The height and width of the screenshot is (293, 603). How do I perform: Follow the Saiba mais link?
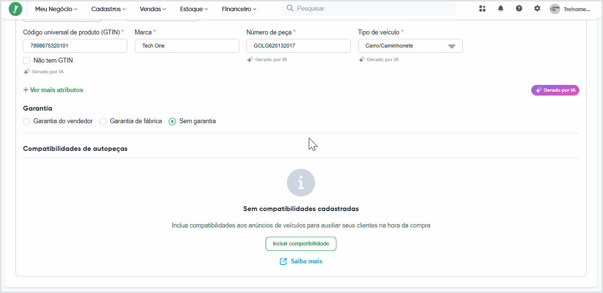[306, 261]
